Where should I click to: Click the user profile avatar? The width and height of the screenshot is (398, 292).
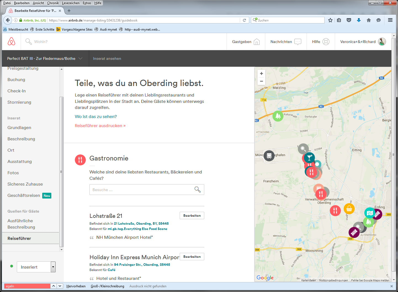382,42
